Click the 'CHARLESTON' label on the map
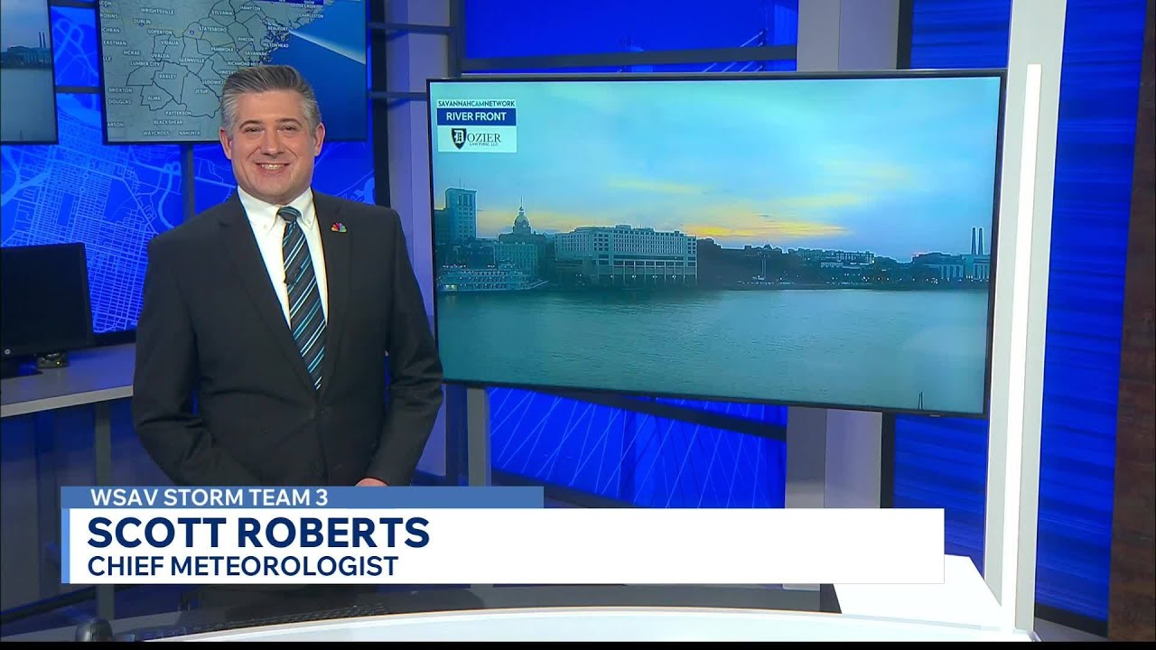The height and width of the screenshot is (650, 1156). (x=311, y=15)
